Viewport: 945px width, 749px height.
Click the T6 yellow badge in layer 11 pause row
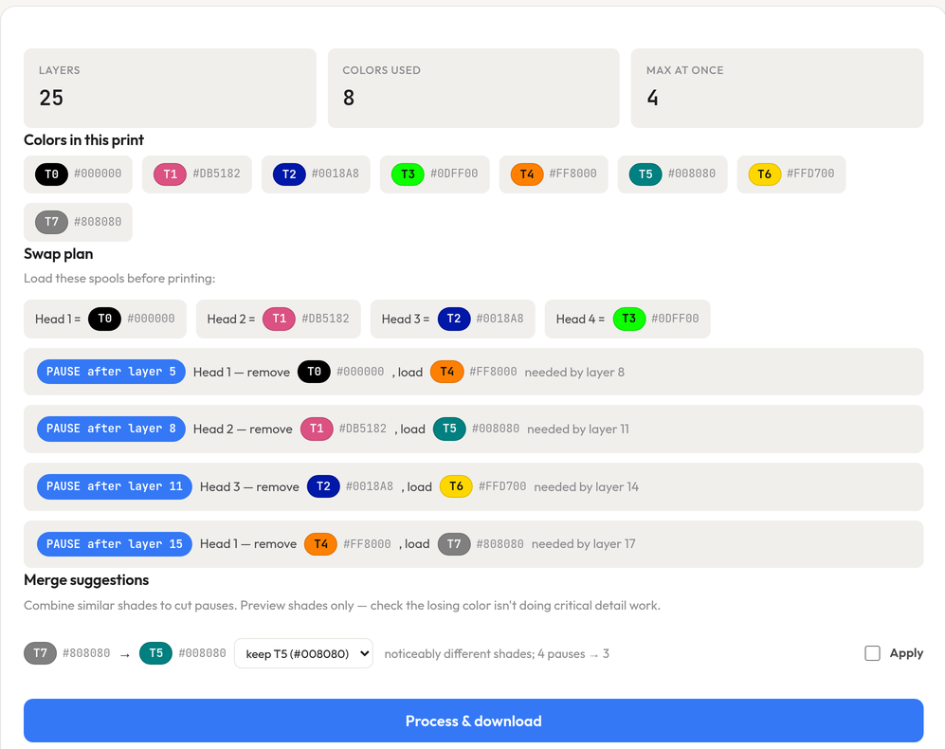[x=456, y=486]
